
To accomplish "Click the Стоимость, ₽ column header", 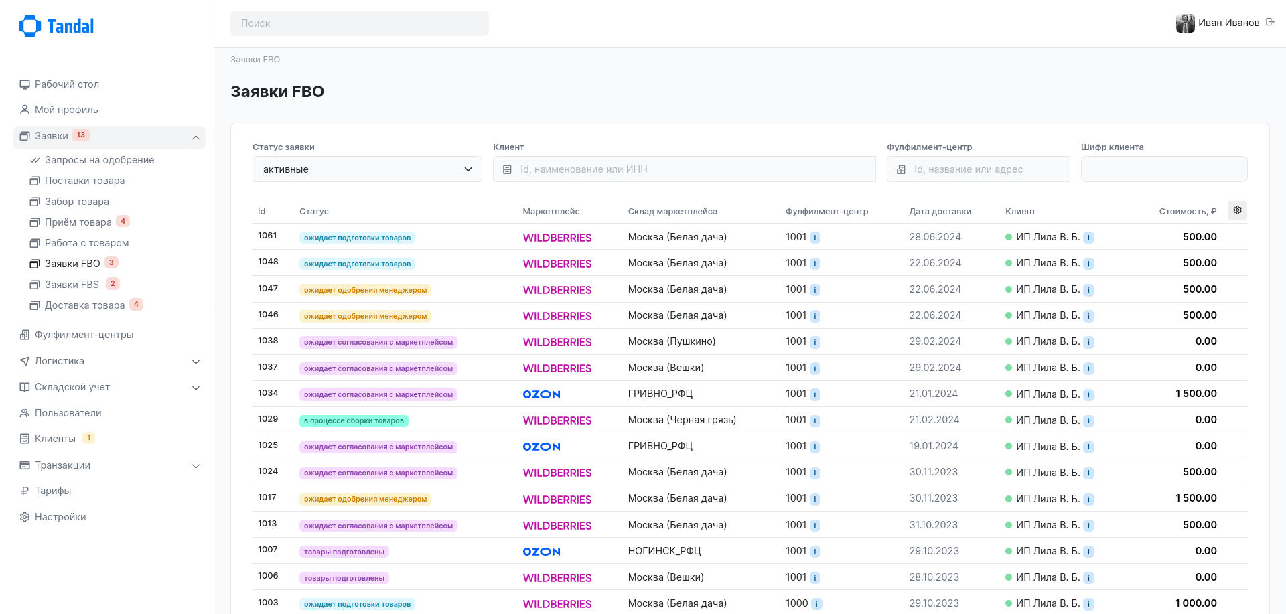I will (x=1188, y=212).
